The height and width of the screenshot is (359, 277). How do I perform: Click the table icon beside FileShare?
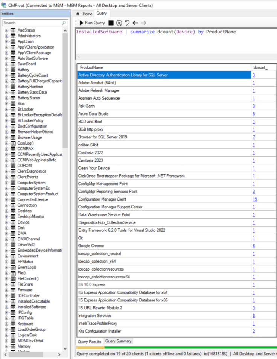13,284
